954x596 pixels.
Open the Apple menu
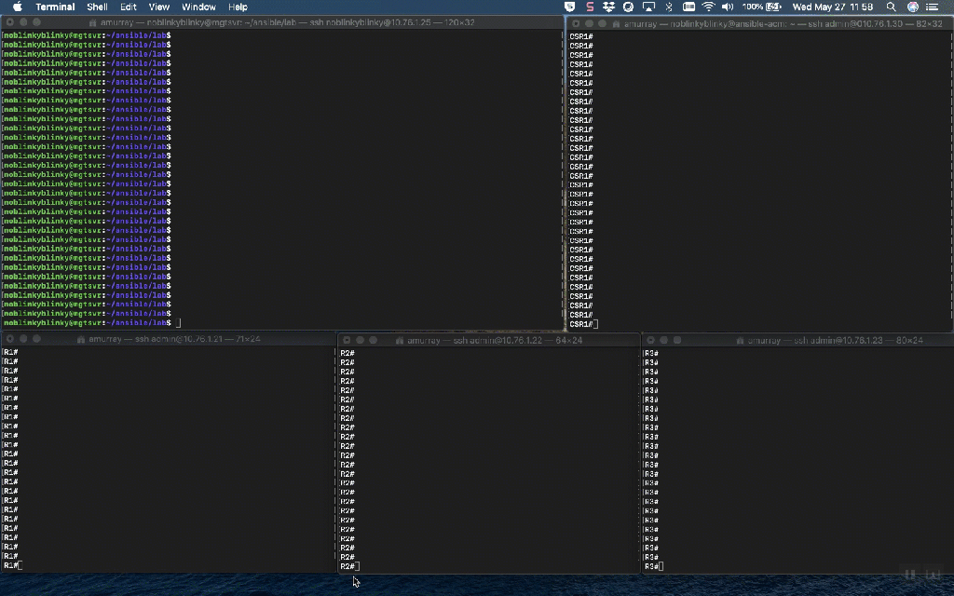17,7
